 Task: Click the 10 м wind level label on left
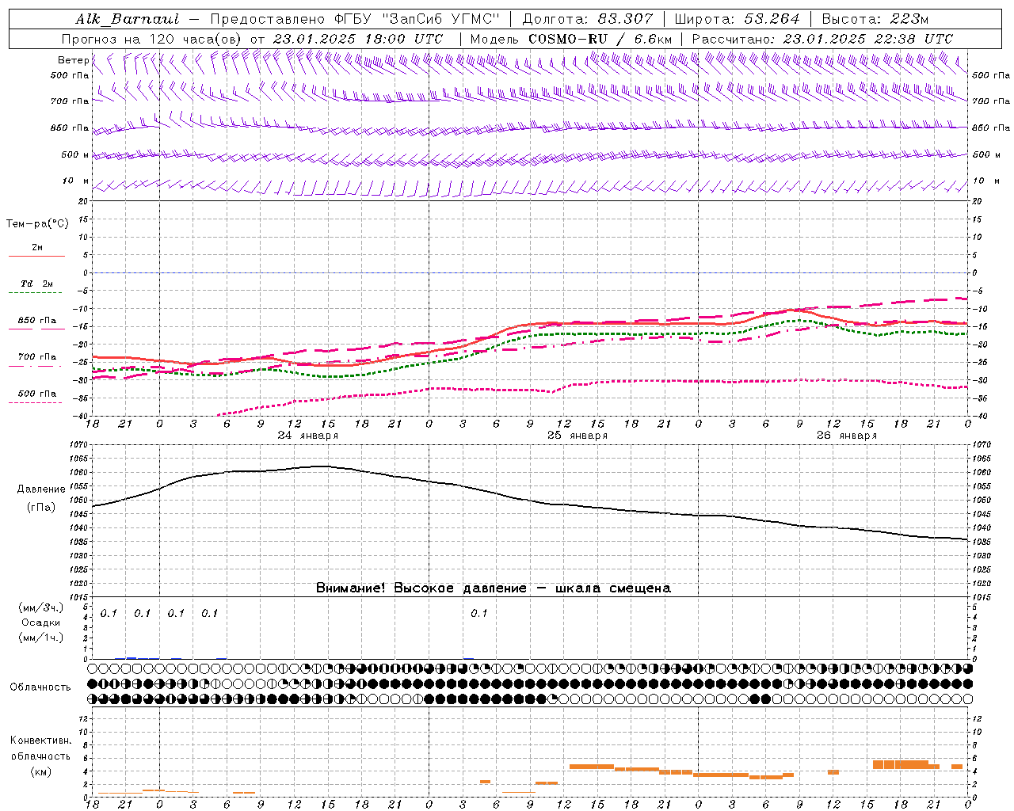(x=75, y=181)
